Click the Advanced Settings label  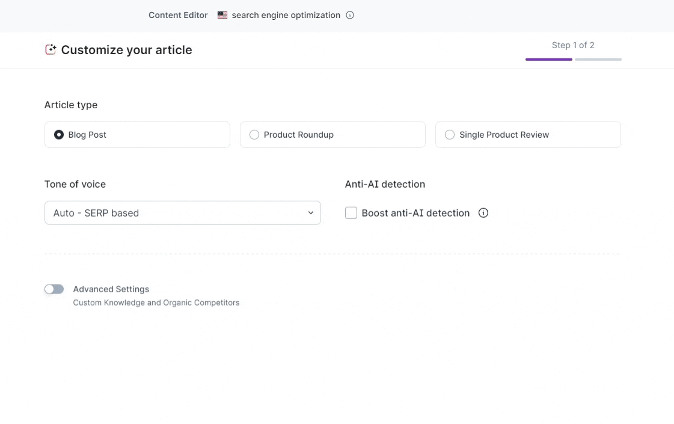coord(111,289)
